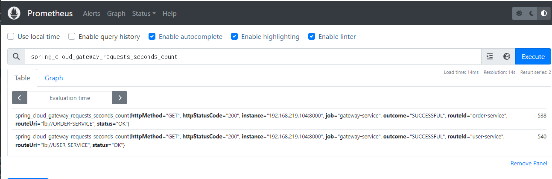
Task: Click the search magnifier icon beside query
Action: point(16,56)
